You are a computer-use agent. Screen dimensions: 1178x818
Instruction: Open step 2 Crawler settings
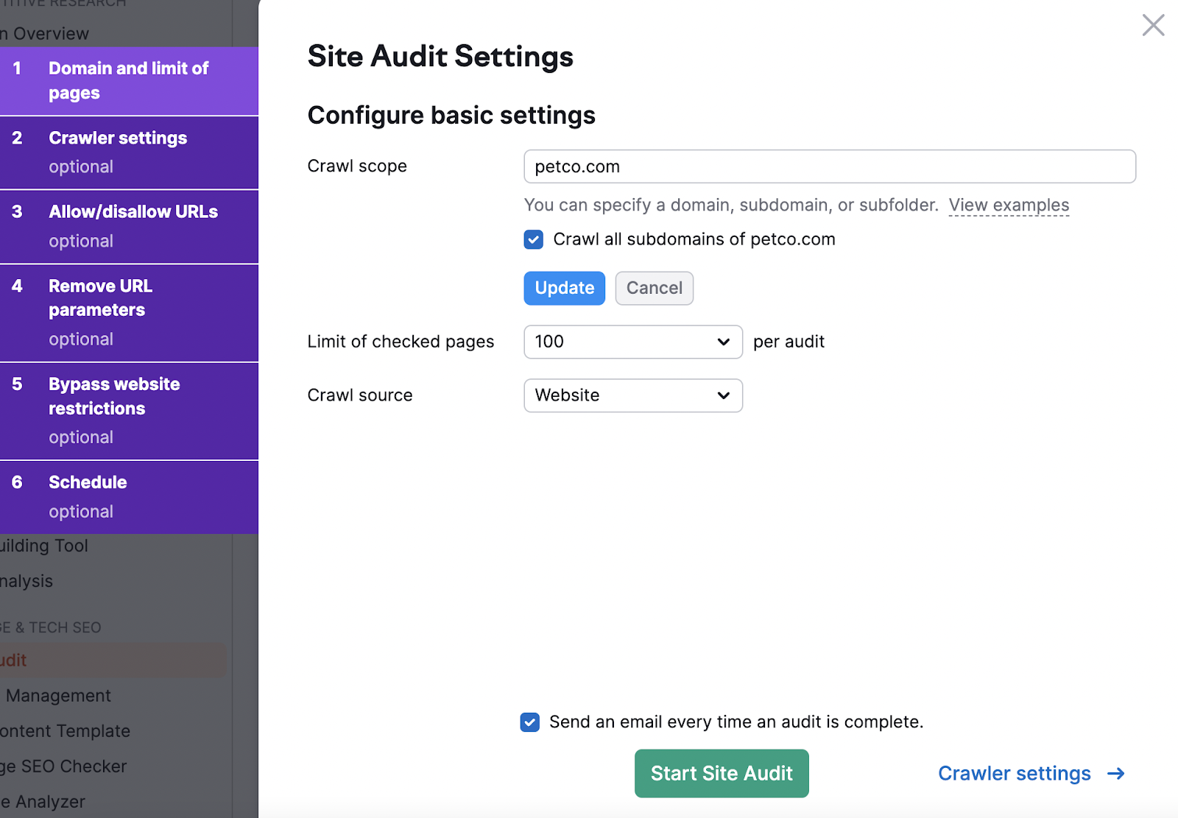point(129,152)
